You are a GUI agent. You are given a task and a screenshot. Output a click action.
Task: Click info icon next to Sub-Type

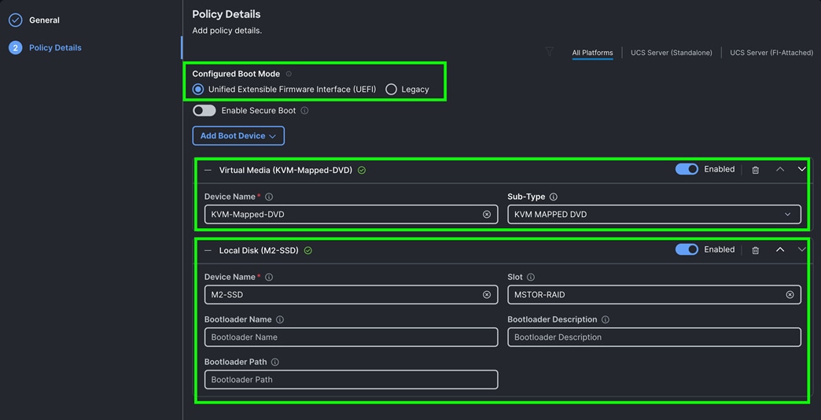pos(554,197)
